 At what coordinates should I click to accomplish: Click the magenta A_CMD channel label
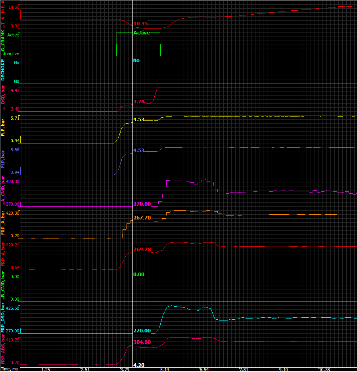(3, 193)
